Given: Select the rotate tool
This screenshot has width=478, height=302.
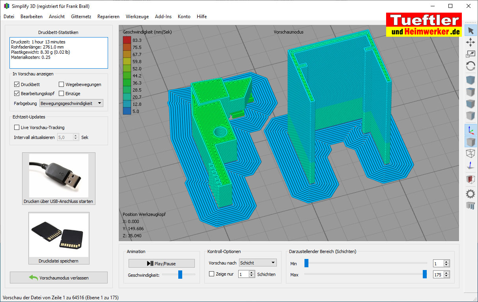Looking at the screenshot, I should tap(471, 66).
